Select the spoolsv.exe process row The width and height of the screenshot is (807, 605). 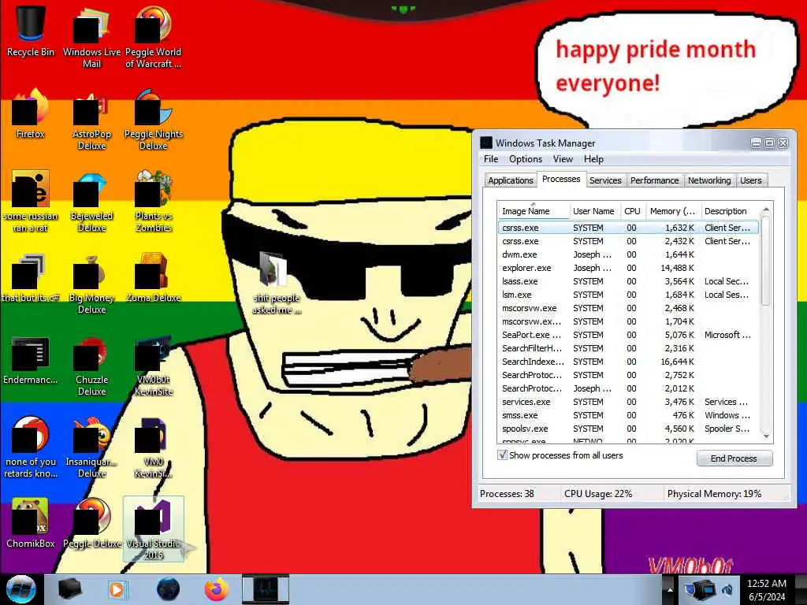(x=628, y=429)
